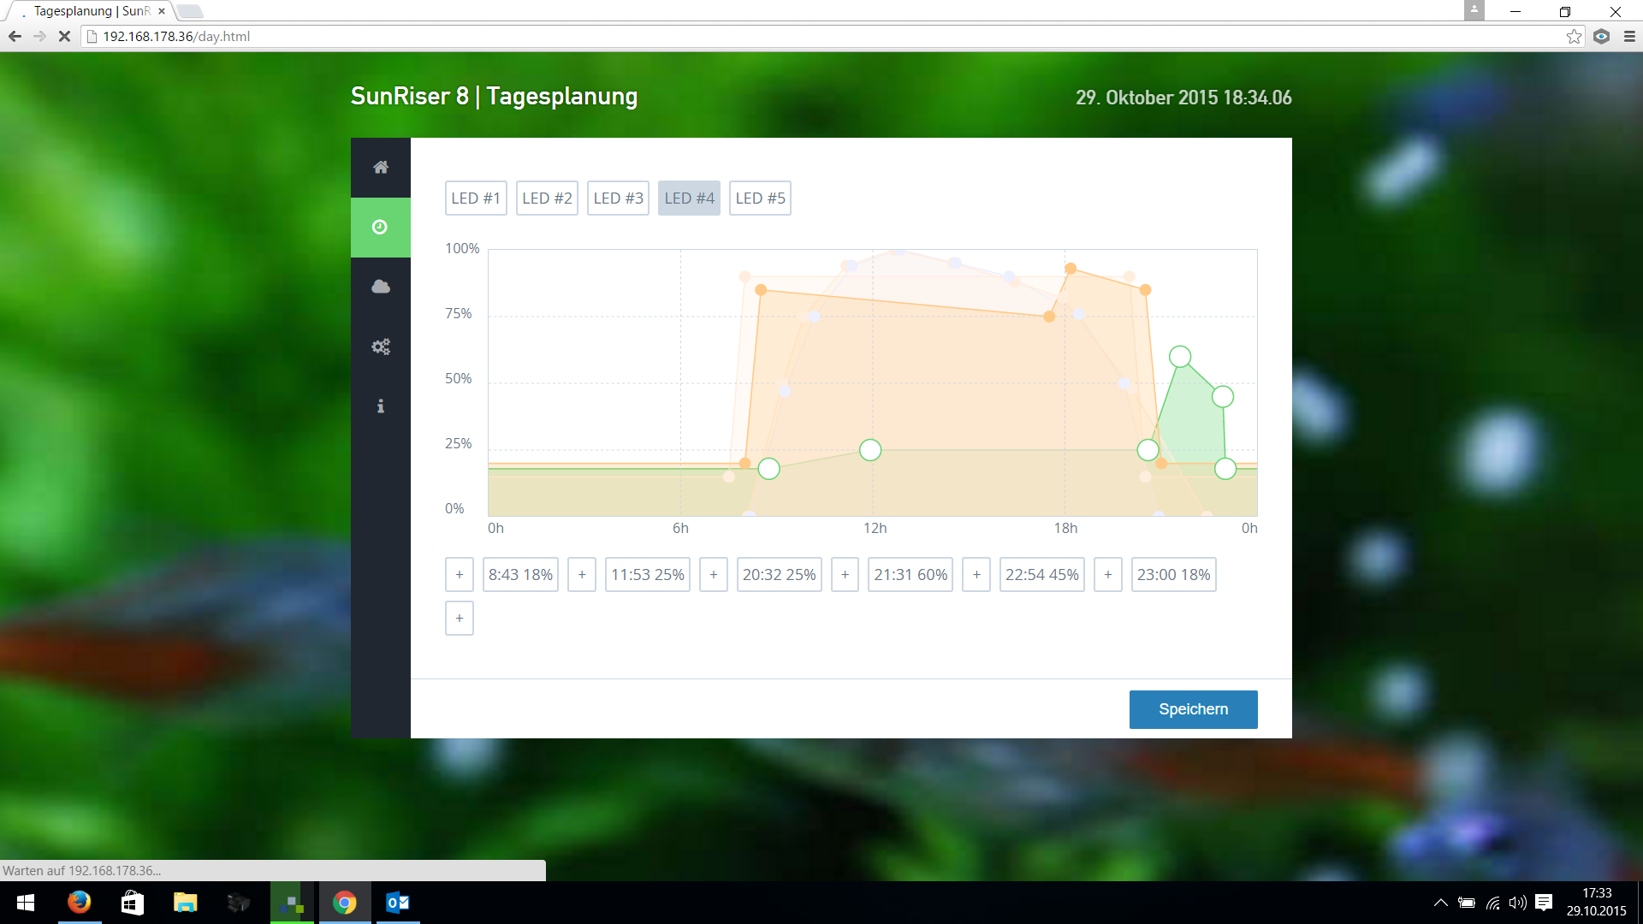Open the cloud weather sidebar icon
This screenshot has width=1643, height=924.
(x=381, y=287)
